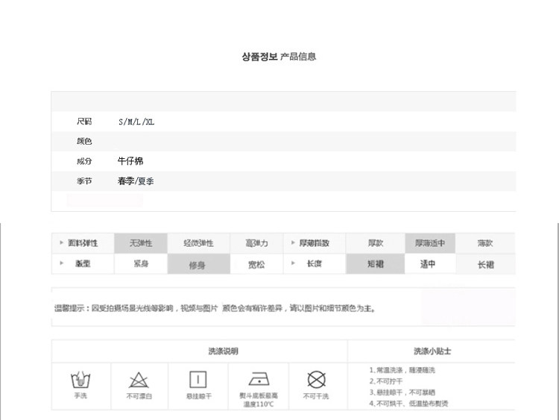
Task: Click the 版型 row label
Action: click(x=83, y=263)
